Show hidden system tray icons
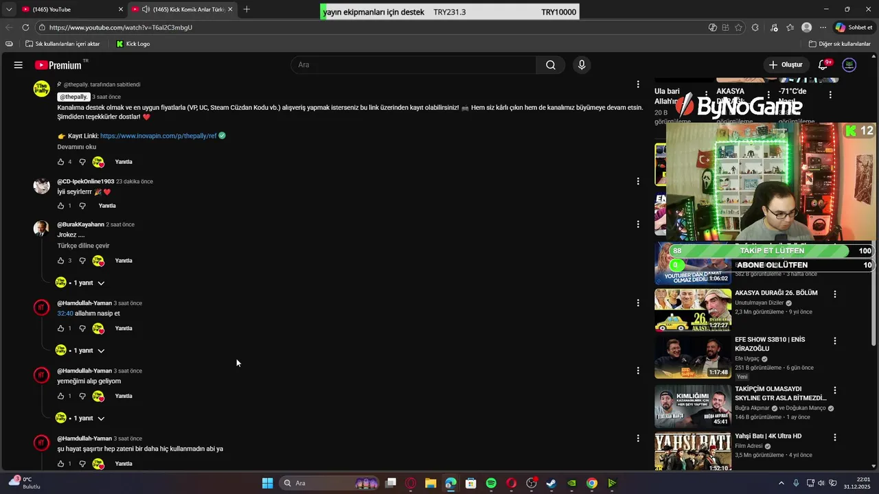The width and height of the screenshot is (879, 494). point(781,483)
